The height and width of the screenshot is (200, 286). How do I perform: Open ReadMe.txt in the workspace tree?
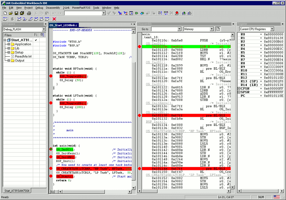click(23, 56)
